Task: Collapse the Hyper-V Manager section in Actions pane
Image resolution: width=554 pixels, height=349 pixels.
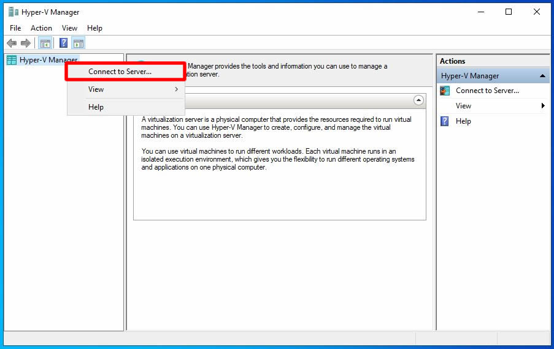Action: pos(543,76)
